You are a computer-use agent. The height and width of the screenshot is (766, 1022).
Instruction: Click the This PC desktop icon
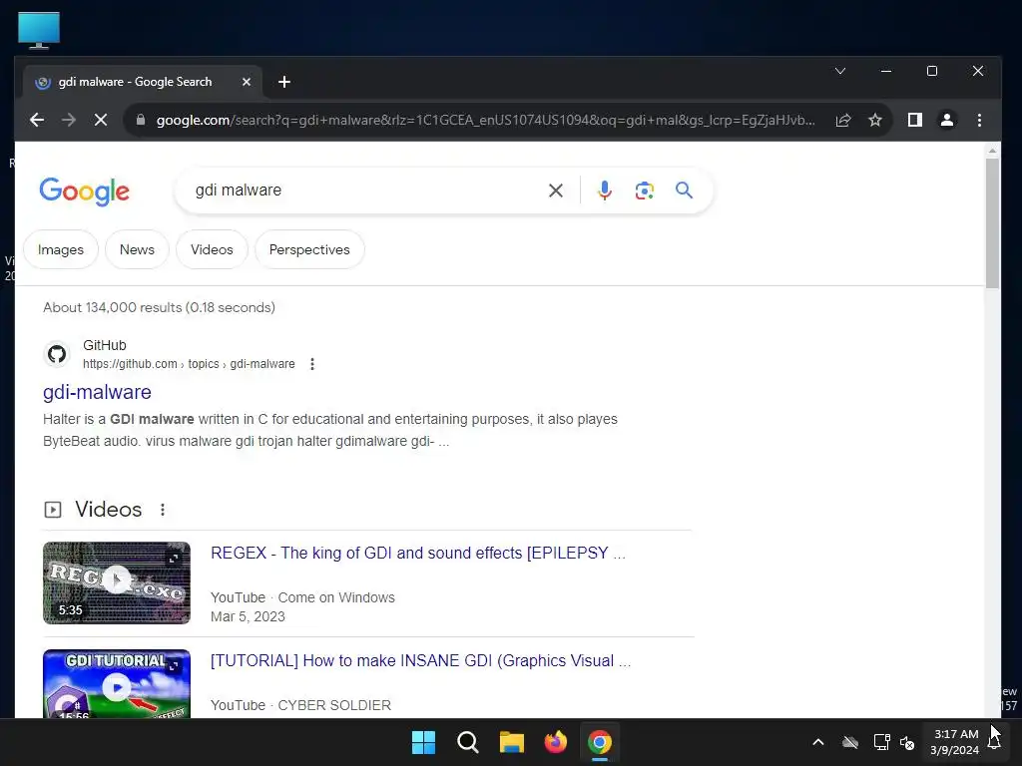(x=39, y=30)
